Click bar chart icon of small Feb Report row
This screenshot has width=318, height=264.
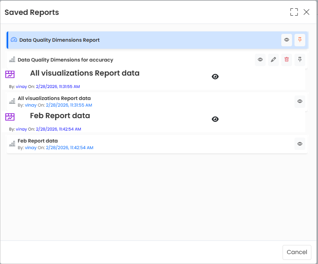[x=12, y=144]
